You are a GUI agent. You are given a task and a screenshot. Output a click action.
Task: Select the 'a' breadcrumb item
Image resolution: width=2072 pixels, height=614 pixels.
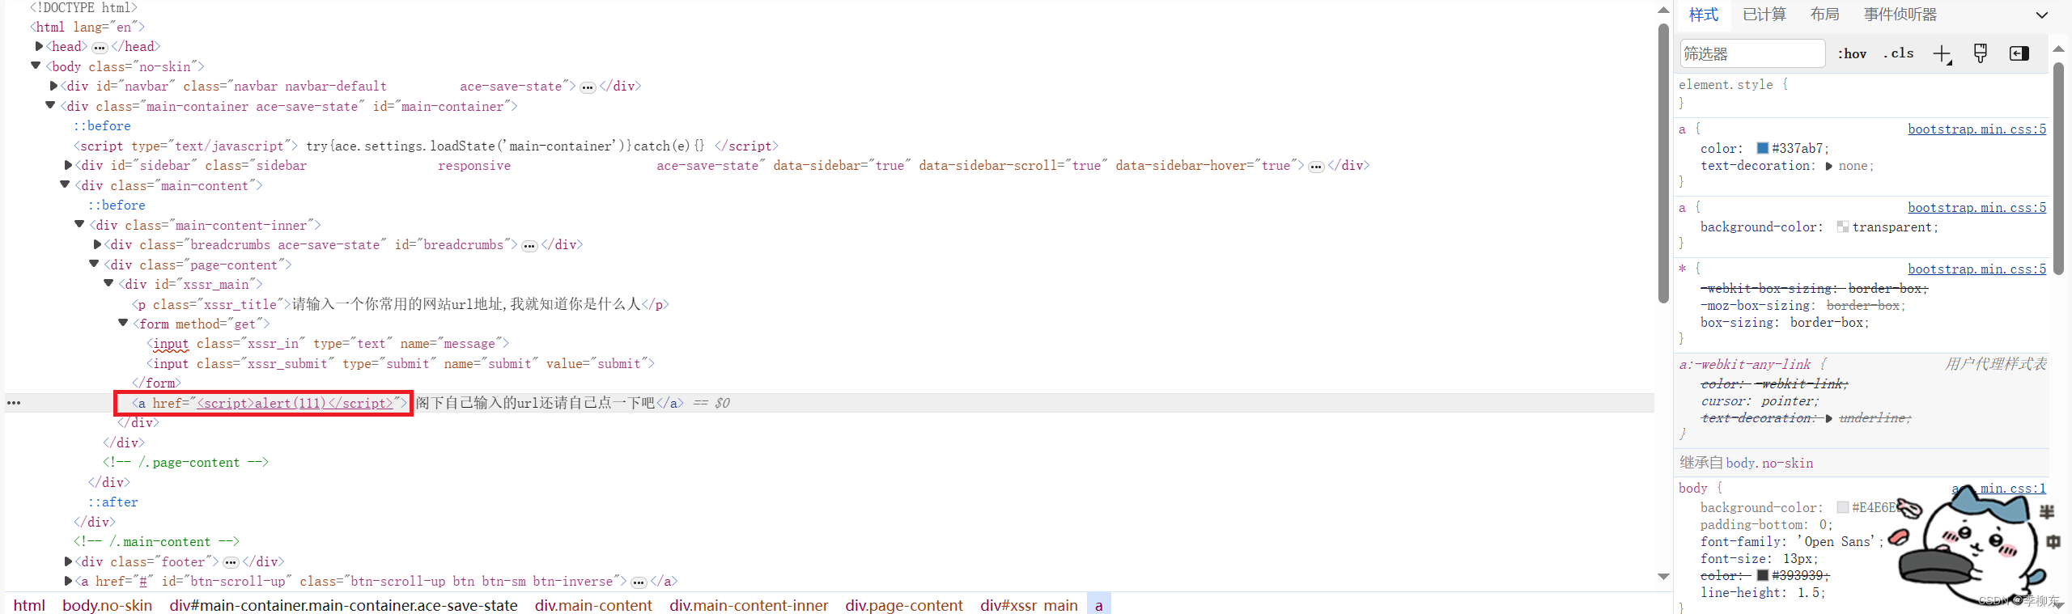point(1098,605)
